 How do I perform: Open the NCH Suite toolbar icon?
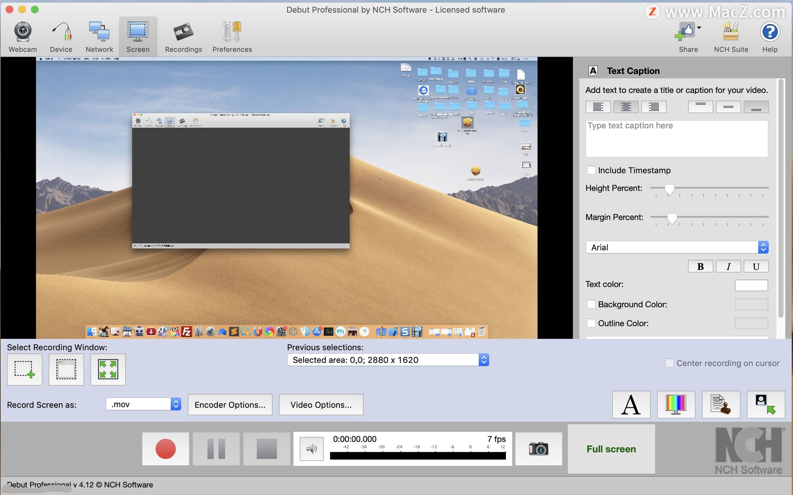coord(731,37)
